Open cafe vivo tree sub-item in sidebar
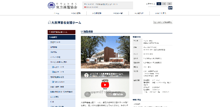The height and width of the screenshot is (107, 220). (x=61, y=82)
